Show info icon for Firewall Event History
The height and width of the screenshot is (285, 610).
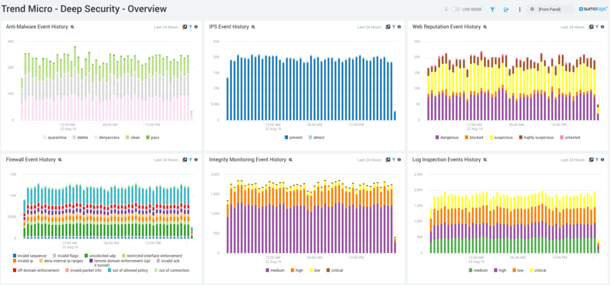tap(196, 160)
